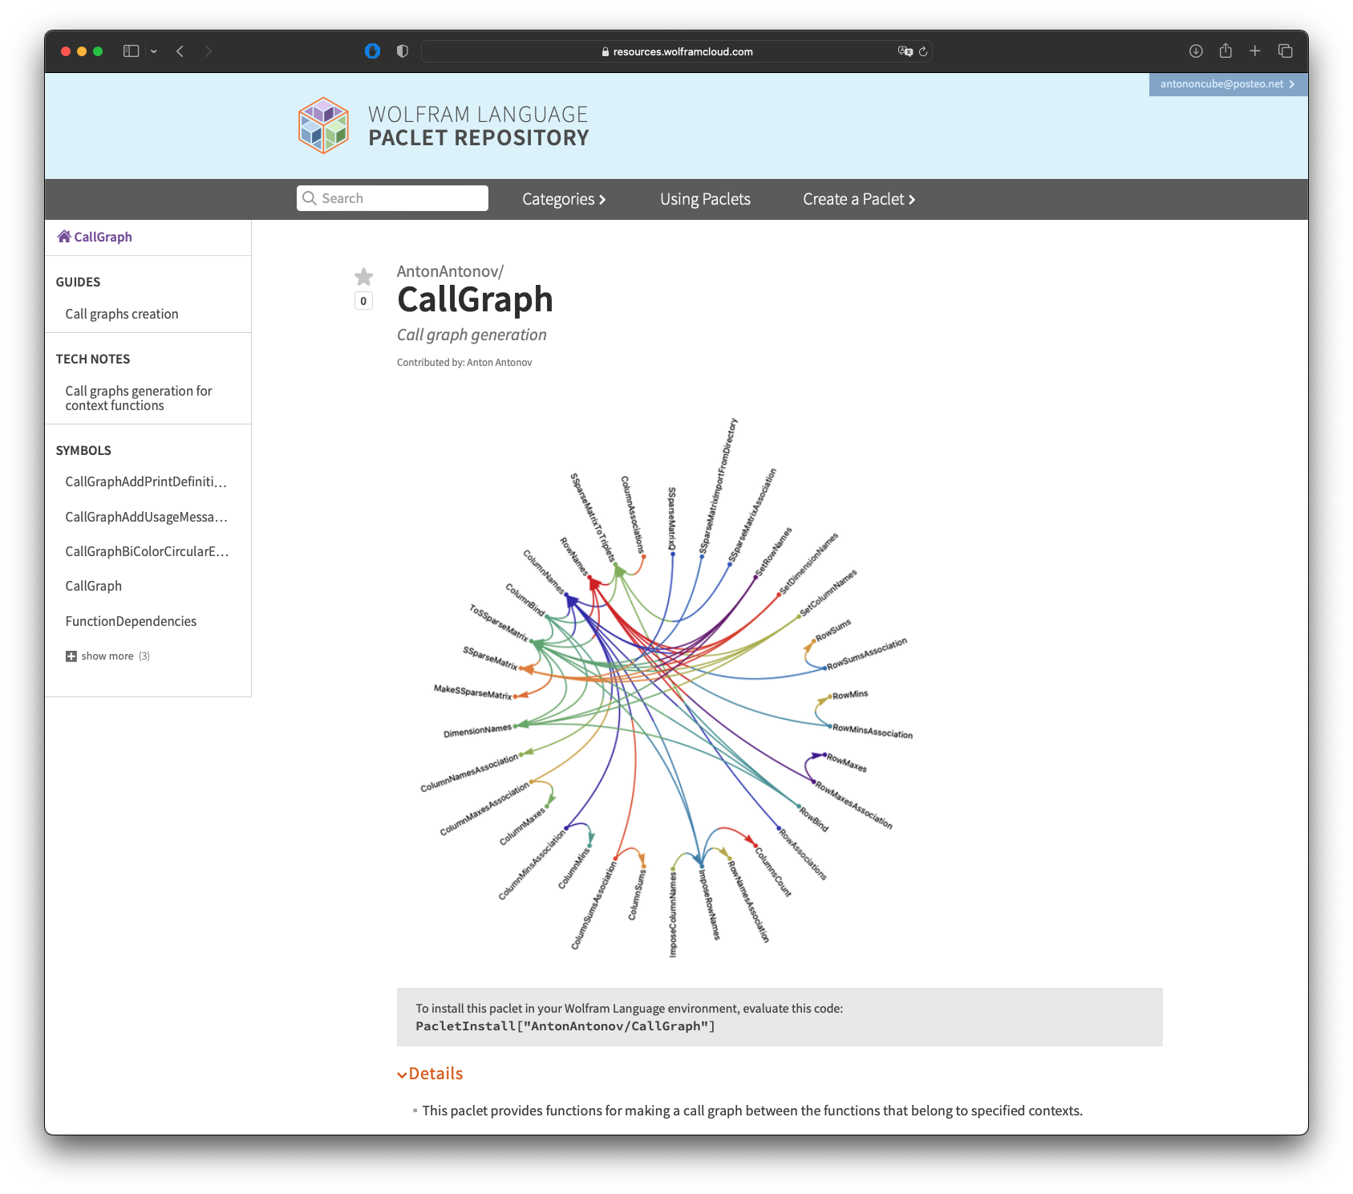The height and width of the screenshot is (1194, 1353).
Task: Click the Call graph generation subtitle
Action: [x=472, y=335]
